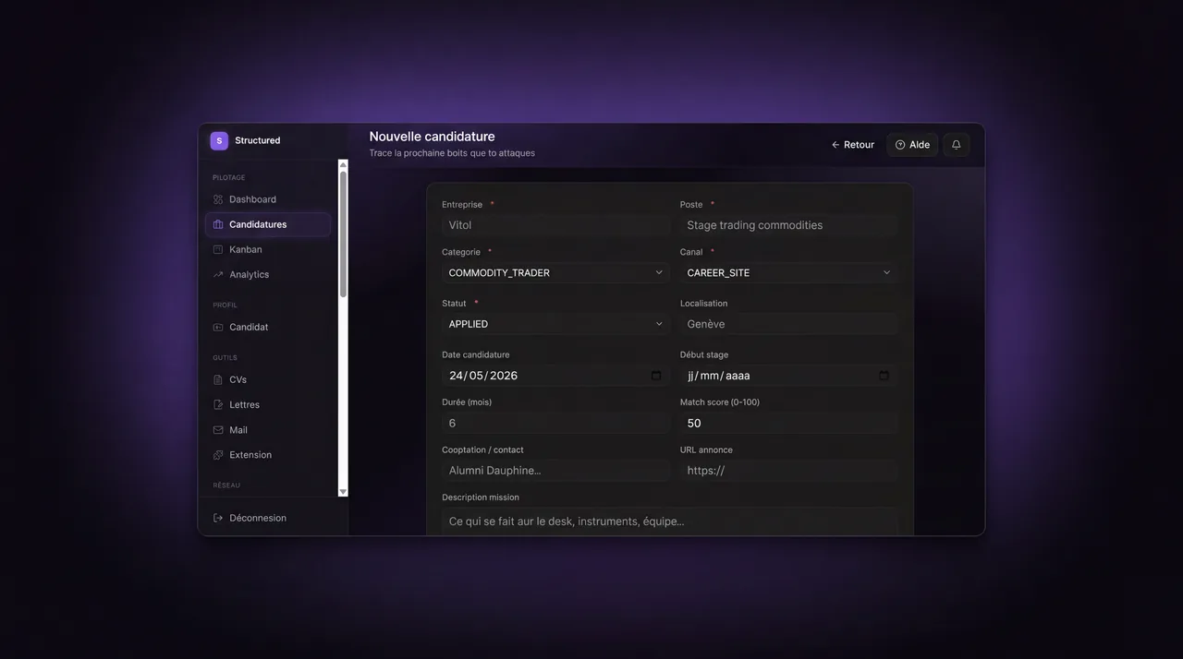Click the notification bell icon
This screenshot has width=1183, height=659.
[x=956, y=145]
